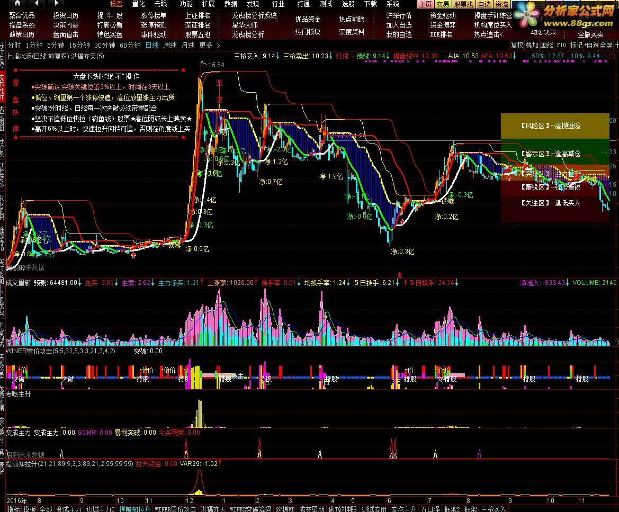Select 成交量新 indicator tab
Screen dimensions: 619x512
pos(311,509)
